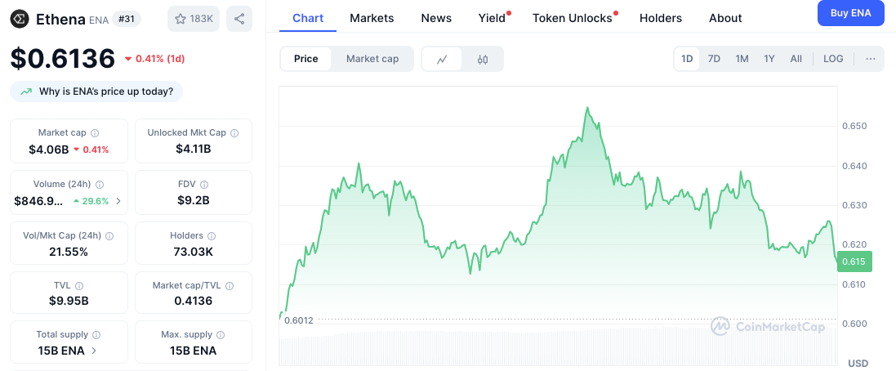Click the star watchlist icon
The width and height of the screenshot is (896, 371).
pos(181,19)
